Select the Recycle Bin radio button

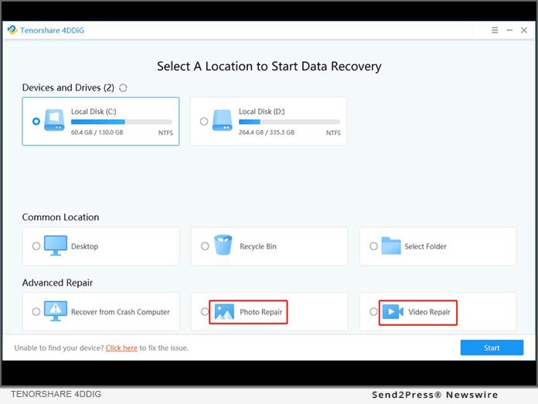pos(205,246)
